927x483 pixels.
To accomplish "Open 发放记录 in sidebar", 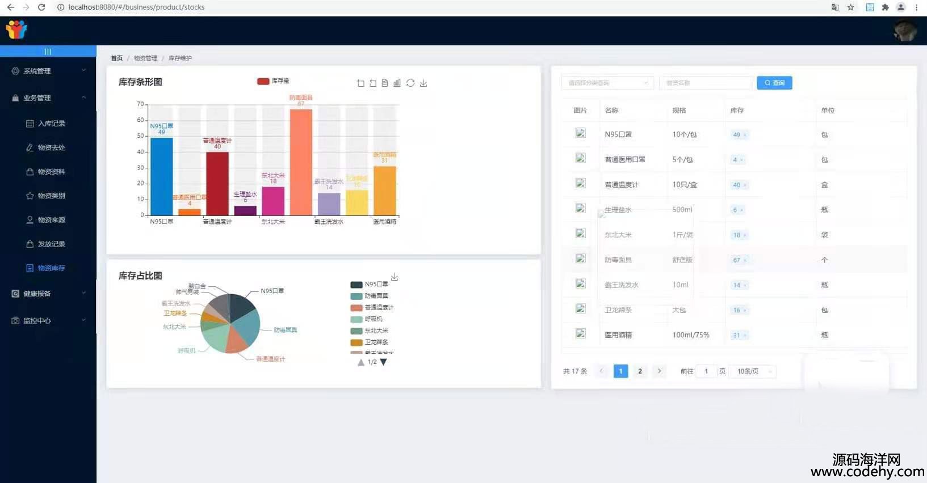I will [48, 244].
